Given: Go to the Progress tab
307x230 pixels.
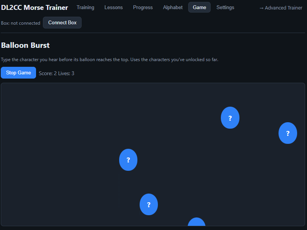Looking at the screenshot, I should [143, 8].
